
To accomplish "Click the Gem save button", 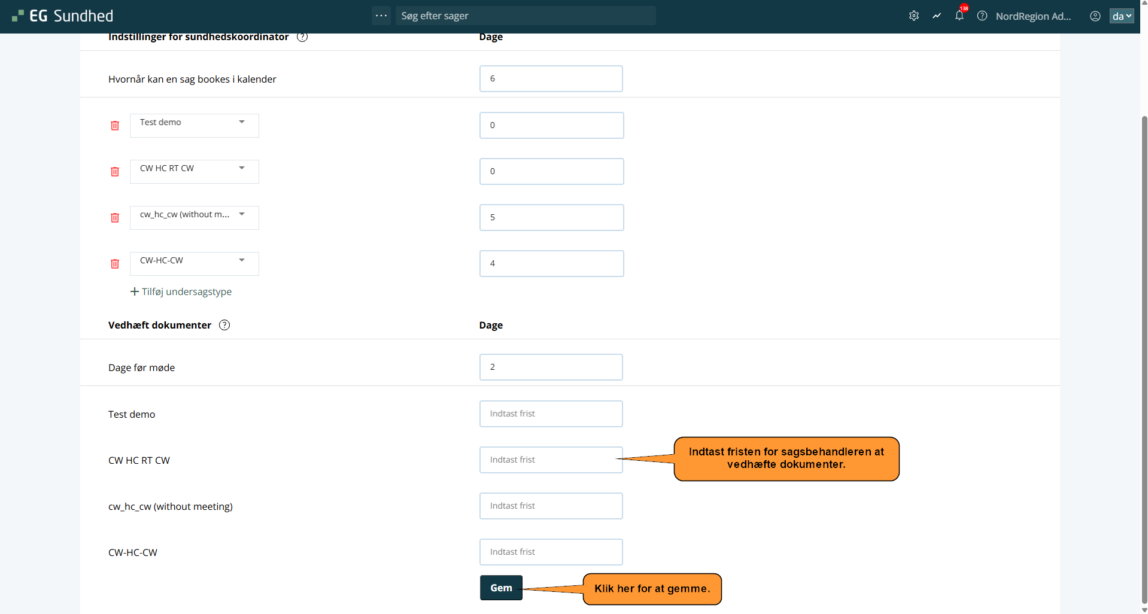I will [501, 588].
